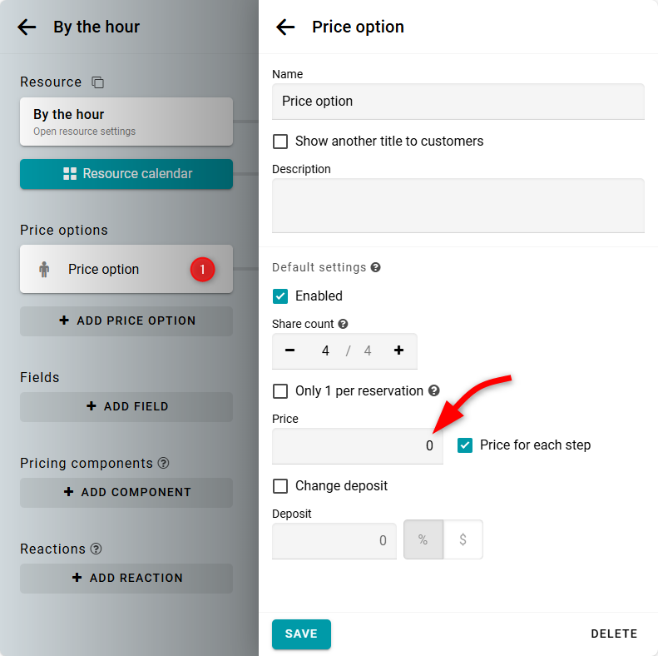Screen dimensions: 658x656
Task: Click back arrow next to By the hour
Action: click(x=27, y=27)
